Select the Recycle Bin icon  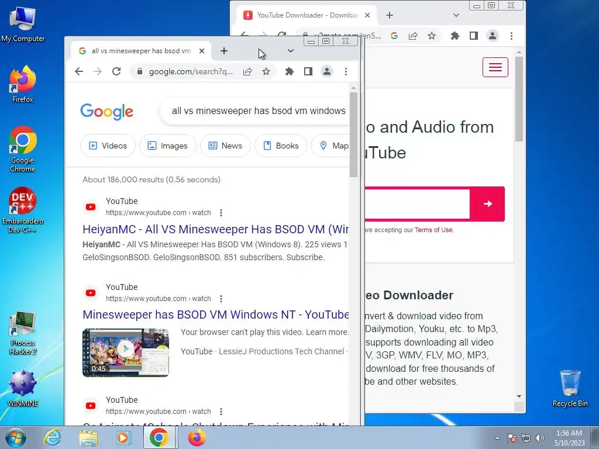coord(570,388)
